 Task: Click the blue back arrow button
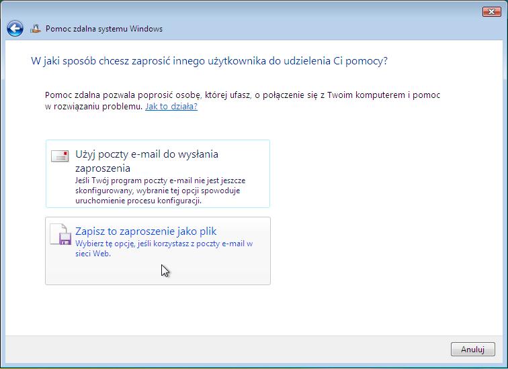click(x=15, y=28)
